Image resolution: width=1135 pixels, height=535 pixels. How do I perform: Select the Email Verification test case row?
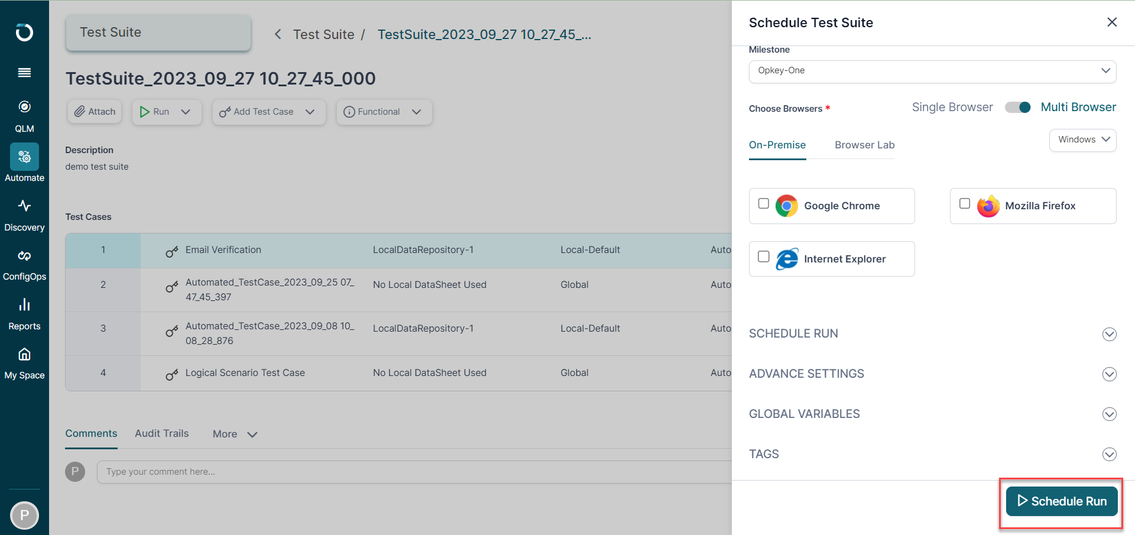coord(398,250)
